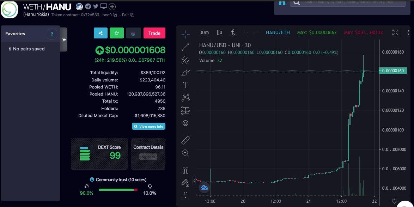
Task: Click the search magnifier icon
Action: pos(296,2)
